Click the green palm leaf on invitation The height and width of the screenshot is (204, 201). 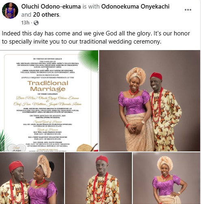(89, 60)
